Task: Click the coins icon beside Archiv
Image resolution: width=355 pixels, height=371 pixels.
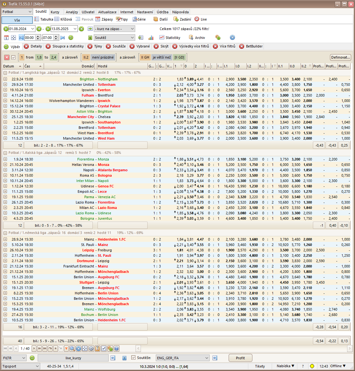Action: click(x=218, y=37)
